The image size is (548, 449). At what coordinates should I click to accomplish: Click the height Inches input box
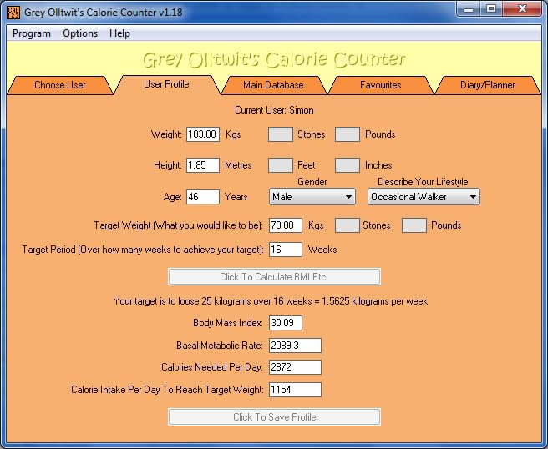coord(347,165)
